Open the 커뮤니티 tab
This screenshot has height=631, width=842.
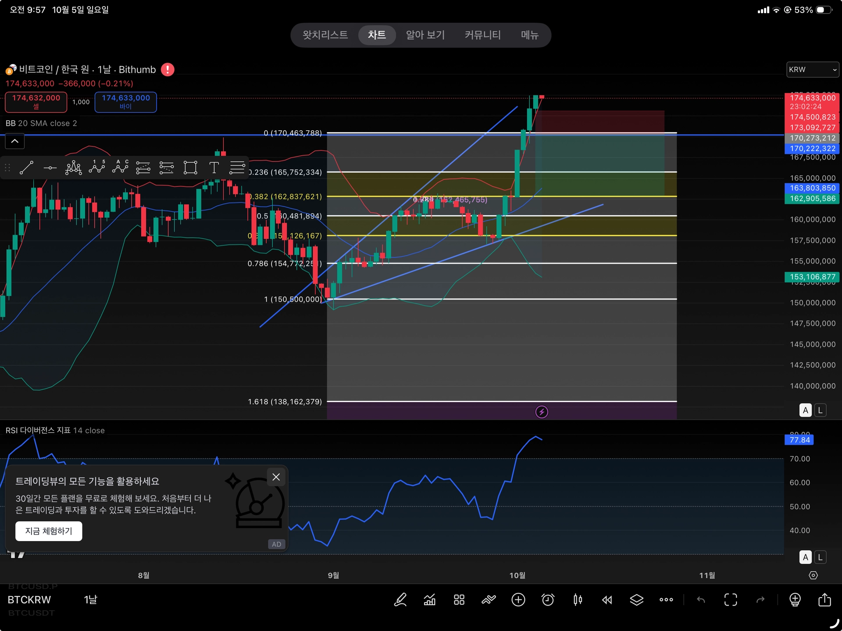(x=482, y=35)
